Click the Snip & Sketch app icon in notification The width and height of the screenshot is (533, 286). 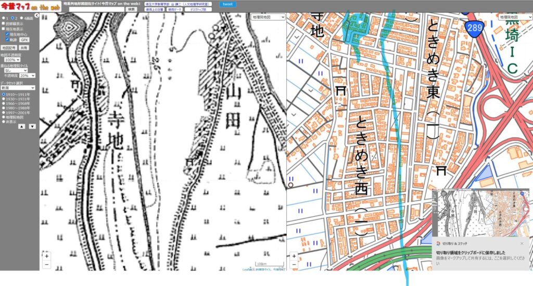pyautogui.click(x=438, y=243)
